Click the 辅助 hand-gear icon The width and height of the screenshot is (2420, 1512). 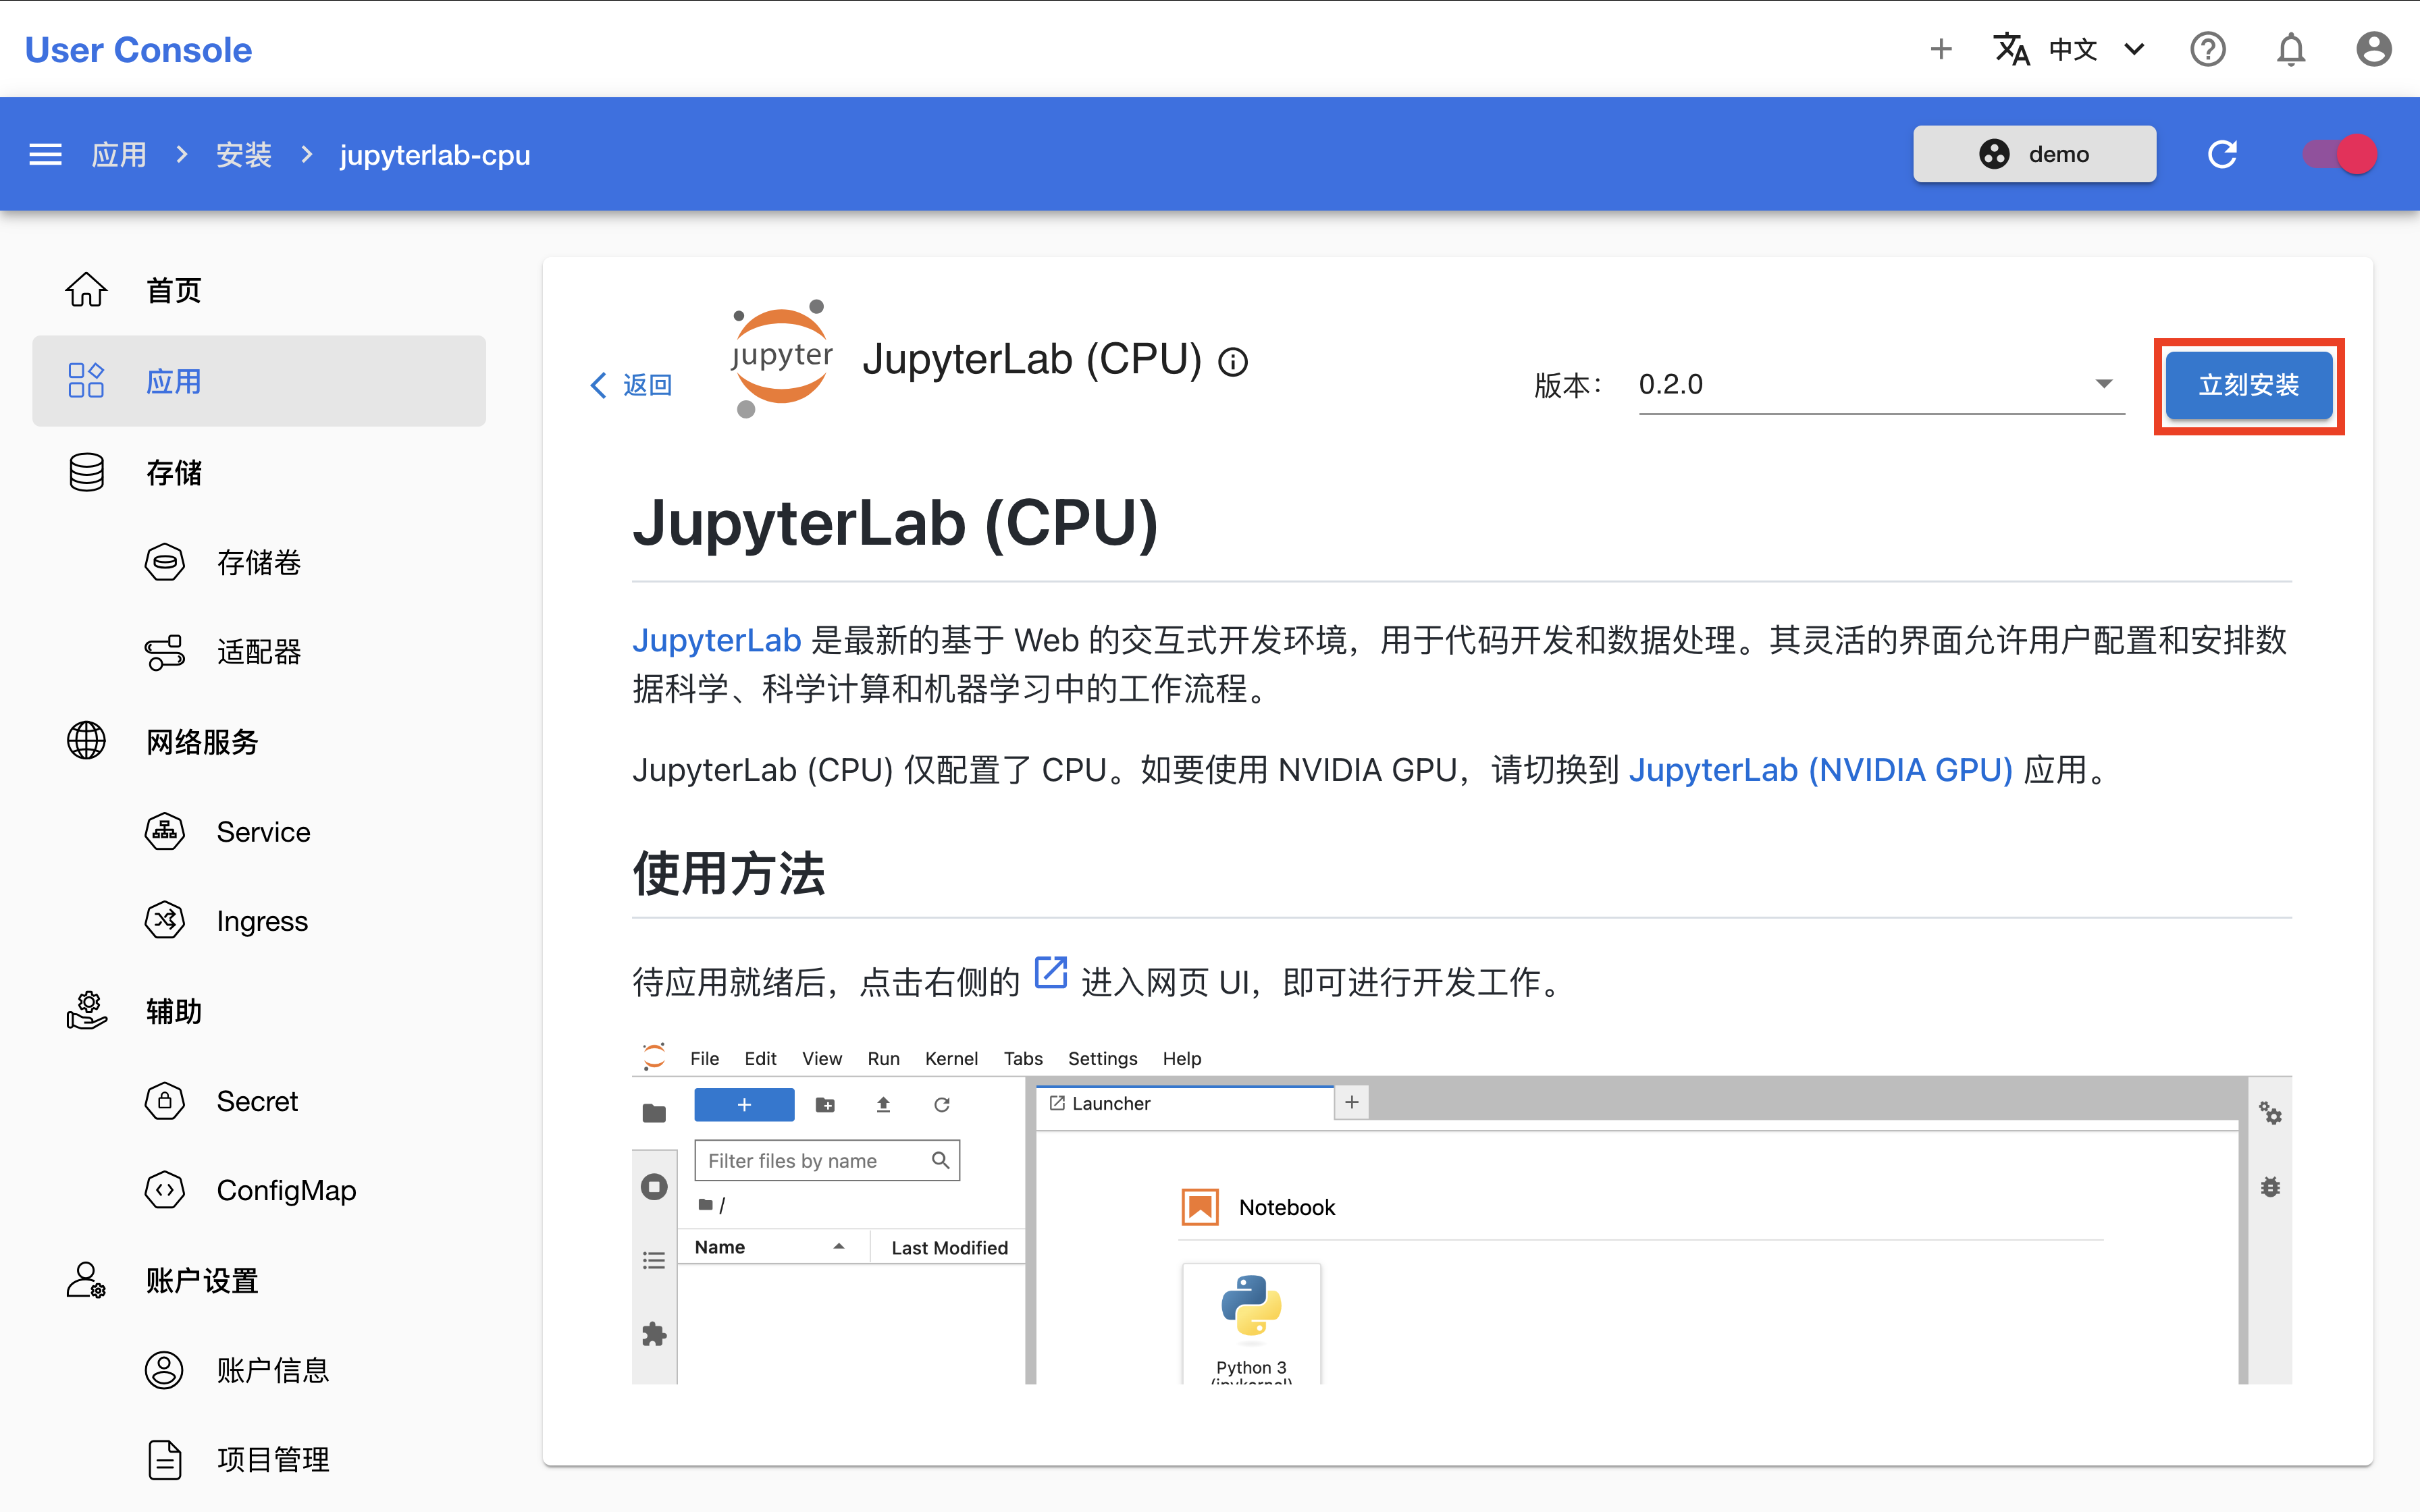point(86,1010)
